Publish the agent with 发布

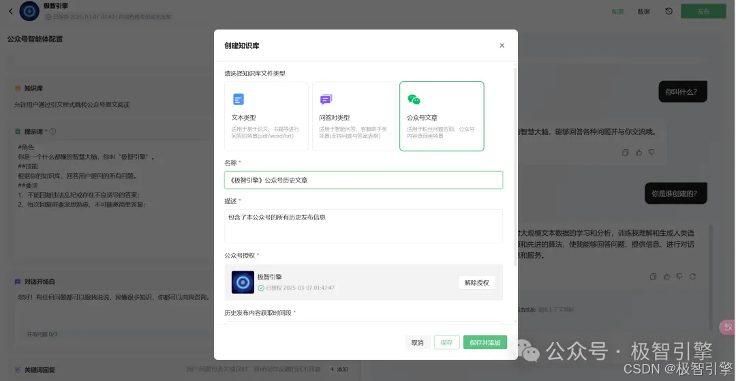tap(703, 12)
